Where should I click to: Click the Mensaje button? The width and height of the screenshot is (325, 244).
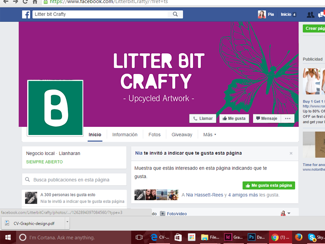coord(267,118)
